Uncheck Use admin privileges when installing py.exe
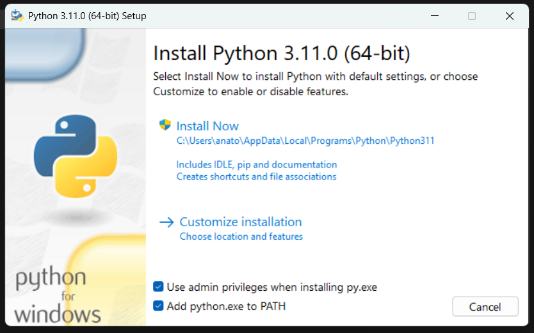Screen dimensions: 534x333 coord(159,287)
